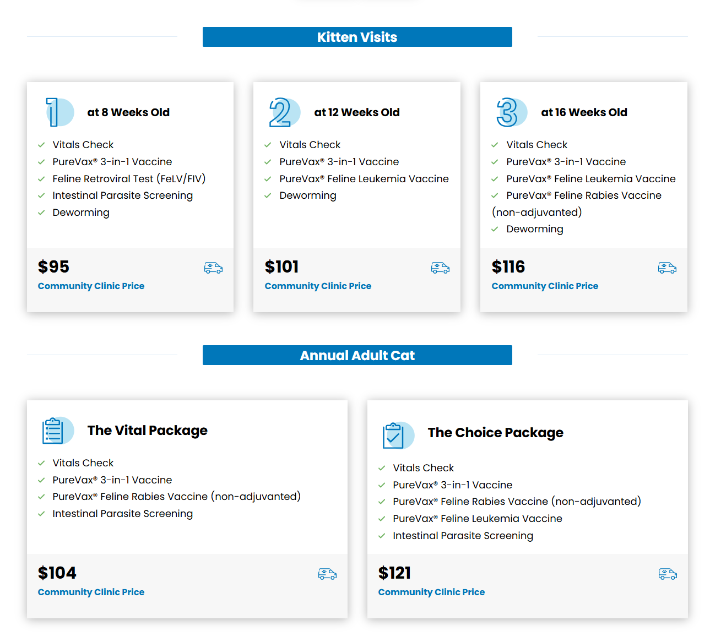Viewport: 710px width, 642px height.
Task: Click the van icon in The Vital Package card
Action: pos(327,574)
